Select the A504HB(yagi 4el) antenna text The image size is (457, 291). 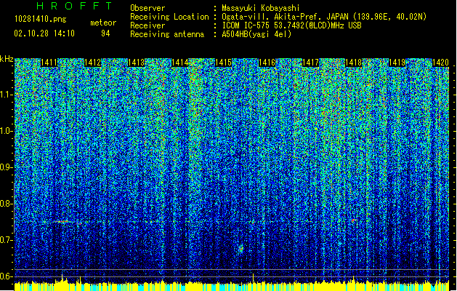coord(256,34)
